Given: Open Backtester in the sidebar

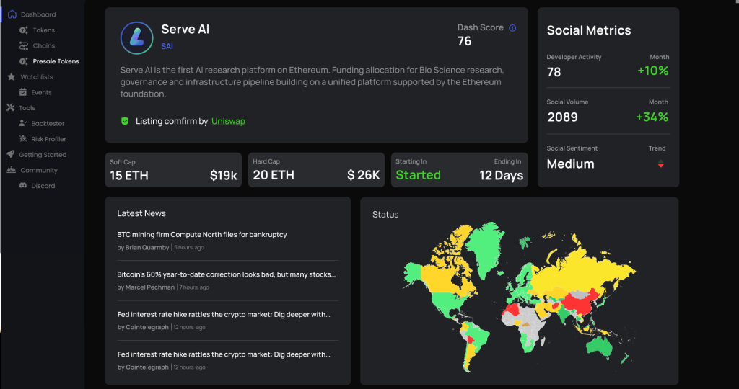Looking at the screenshot, I should coord(48,123).
